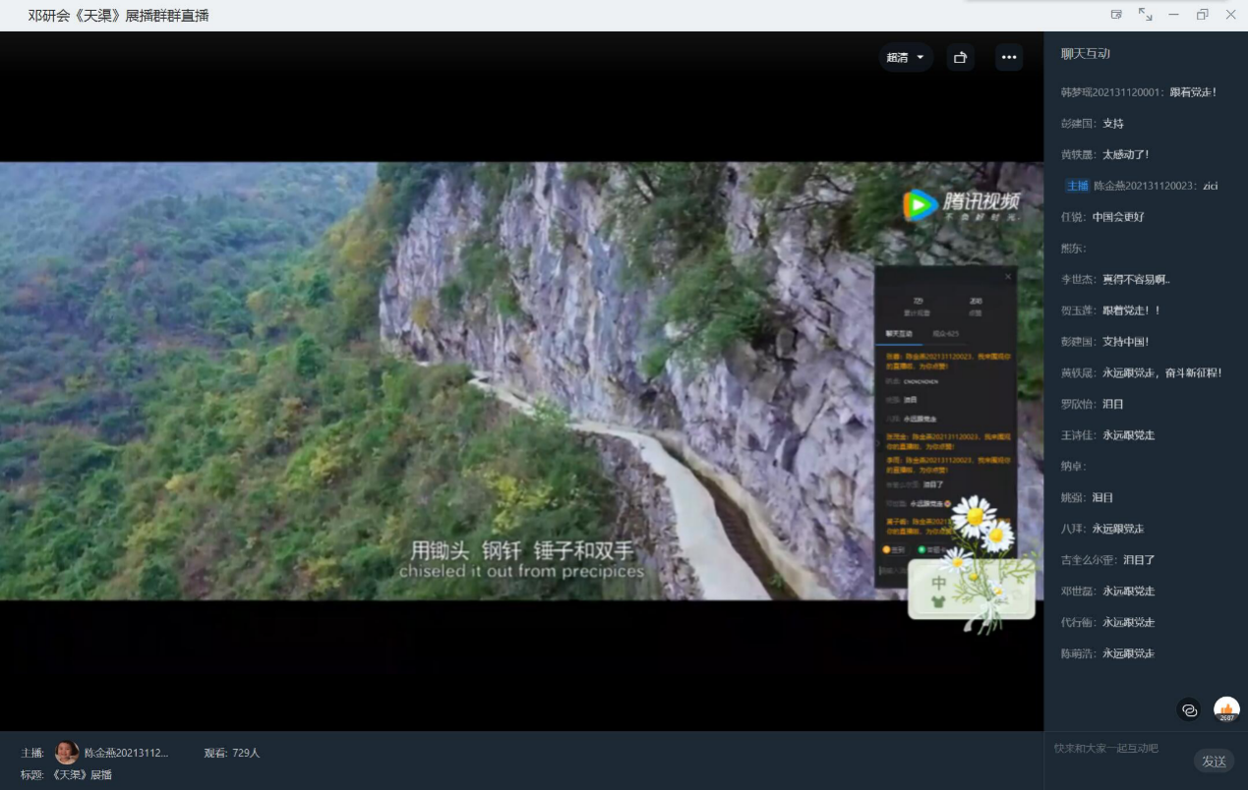This screenshot has width=1248, height=790.
Task: Click the thumbs-up like button
Action: (1225, 708)
